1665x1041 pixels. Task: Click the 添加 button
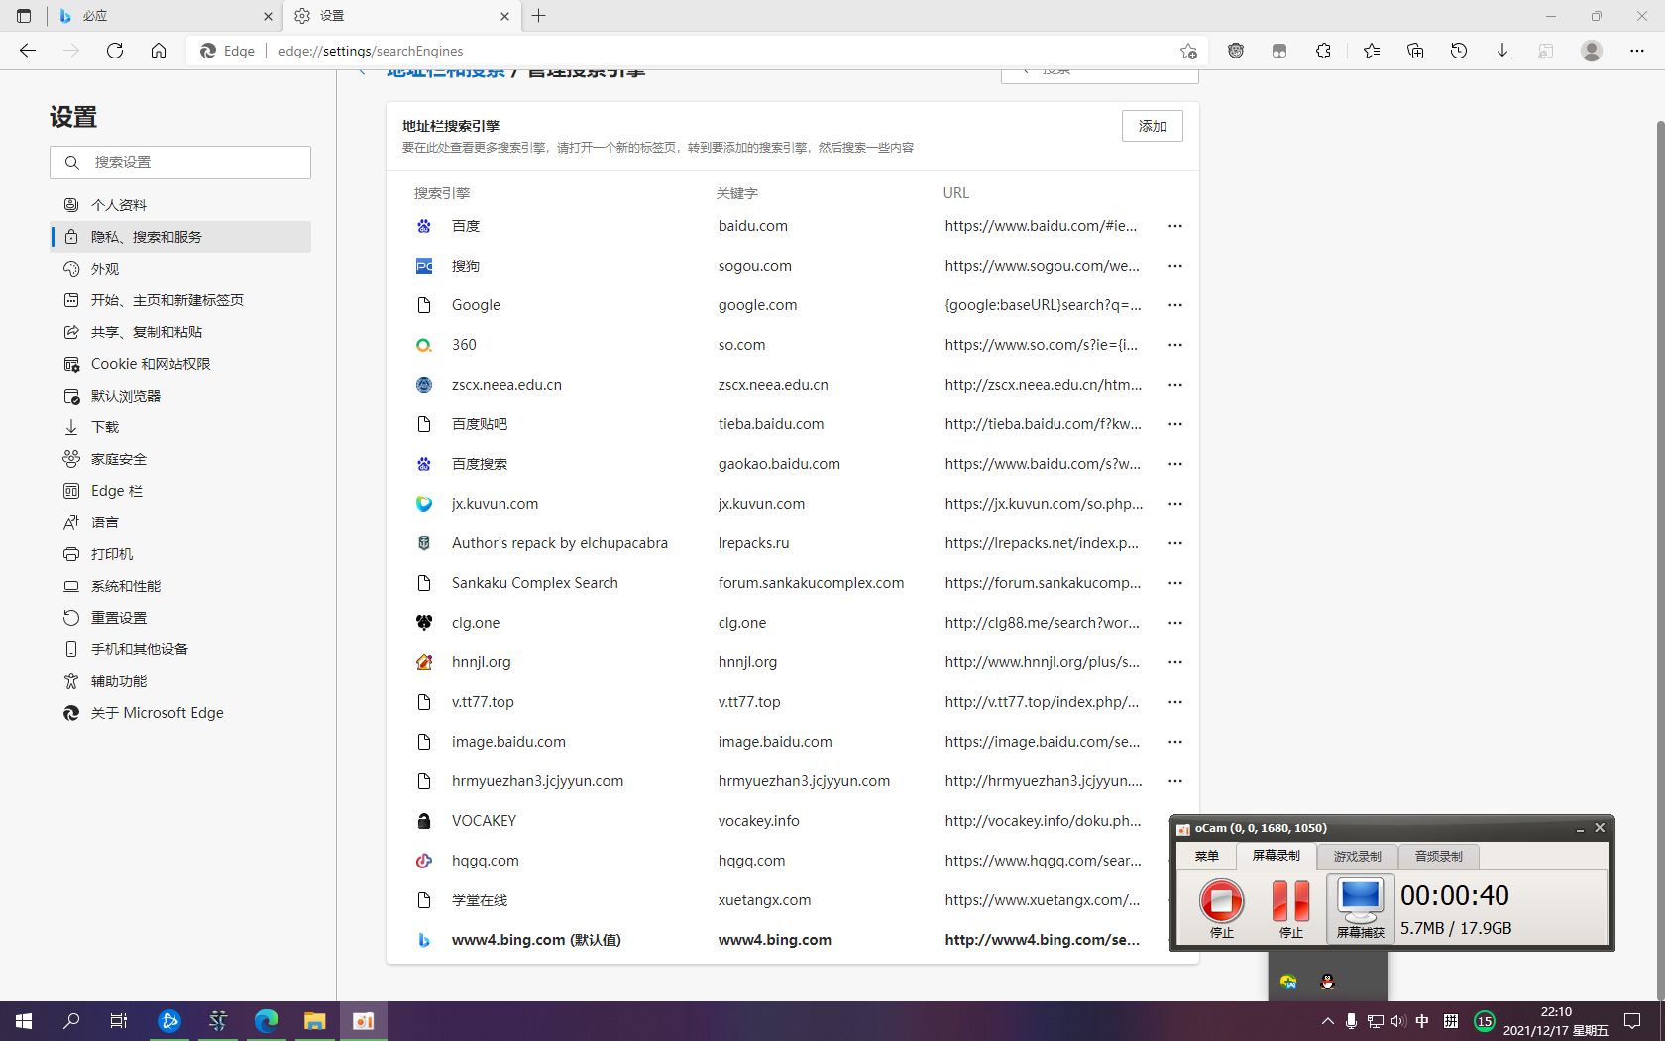[1152, 126]
